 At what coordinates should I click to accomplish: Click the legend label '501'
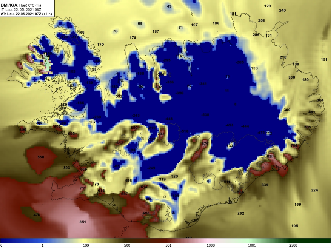168,245
